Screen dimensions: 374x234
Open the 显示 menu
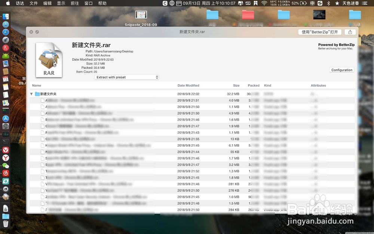(x=61, y=3)
